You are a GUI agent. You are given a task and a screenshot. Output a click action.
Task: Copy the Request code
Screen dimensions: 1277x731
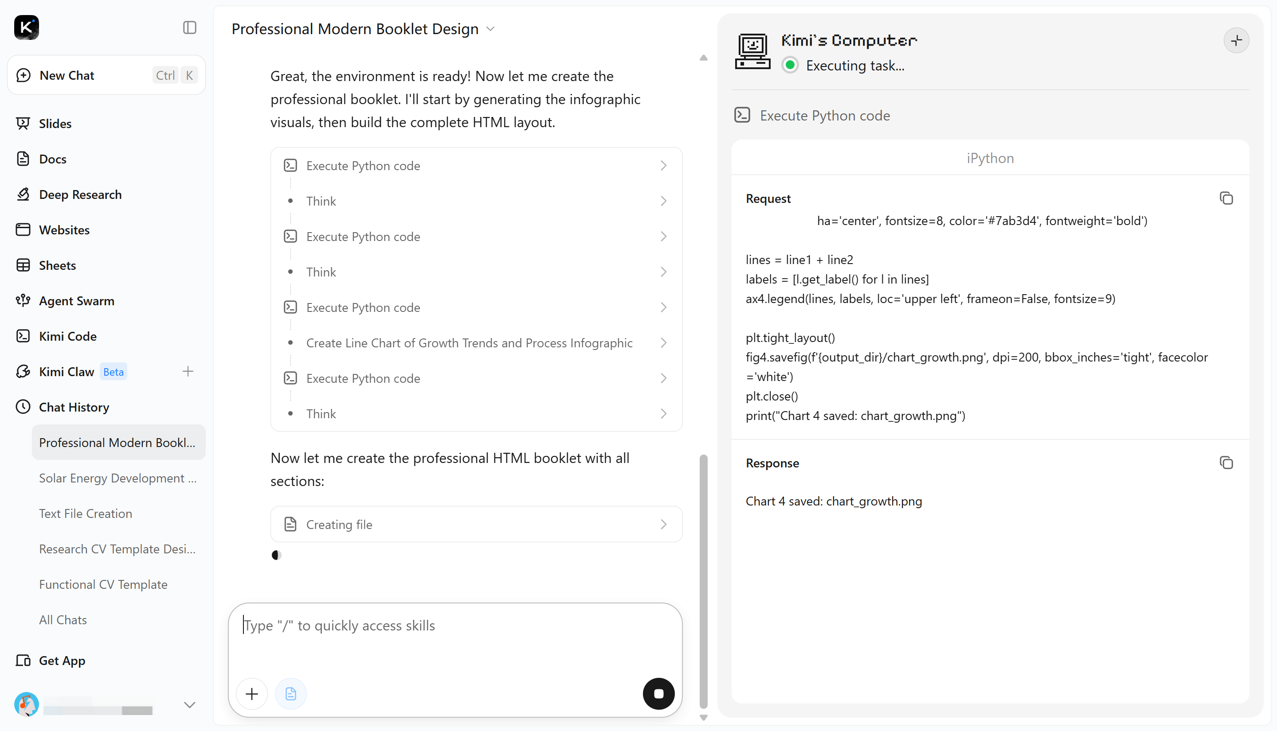[1226, 198]
